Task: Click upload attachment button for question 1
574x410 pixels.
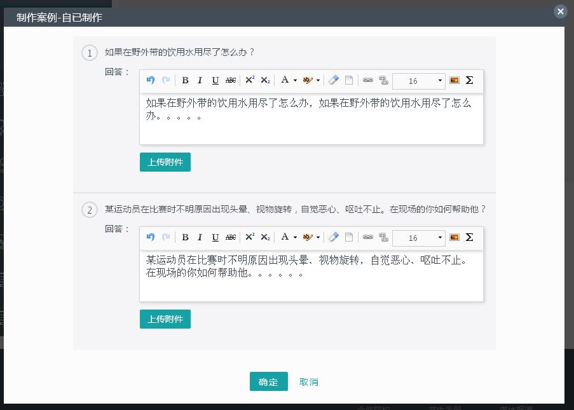Action: (165, 162)
